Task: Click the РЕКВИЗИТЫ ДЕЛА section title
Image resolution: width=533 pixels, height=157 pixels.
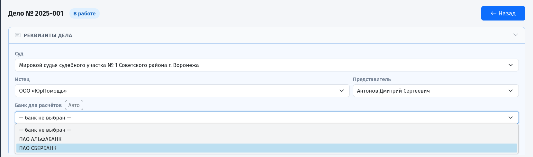Action: [48, 35]
